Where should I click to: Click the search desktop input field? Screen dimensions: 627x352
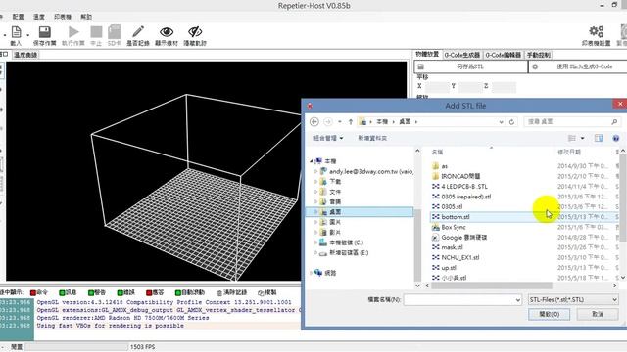(567, 121)
